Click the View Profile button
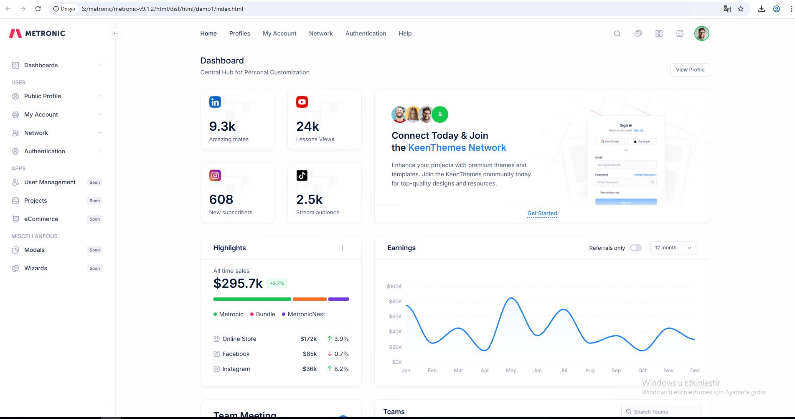The width and height of the screenshot is (795, 419). click(x=690, y=70)
